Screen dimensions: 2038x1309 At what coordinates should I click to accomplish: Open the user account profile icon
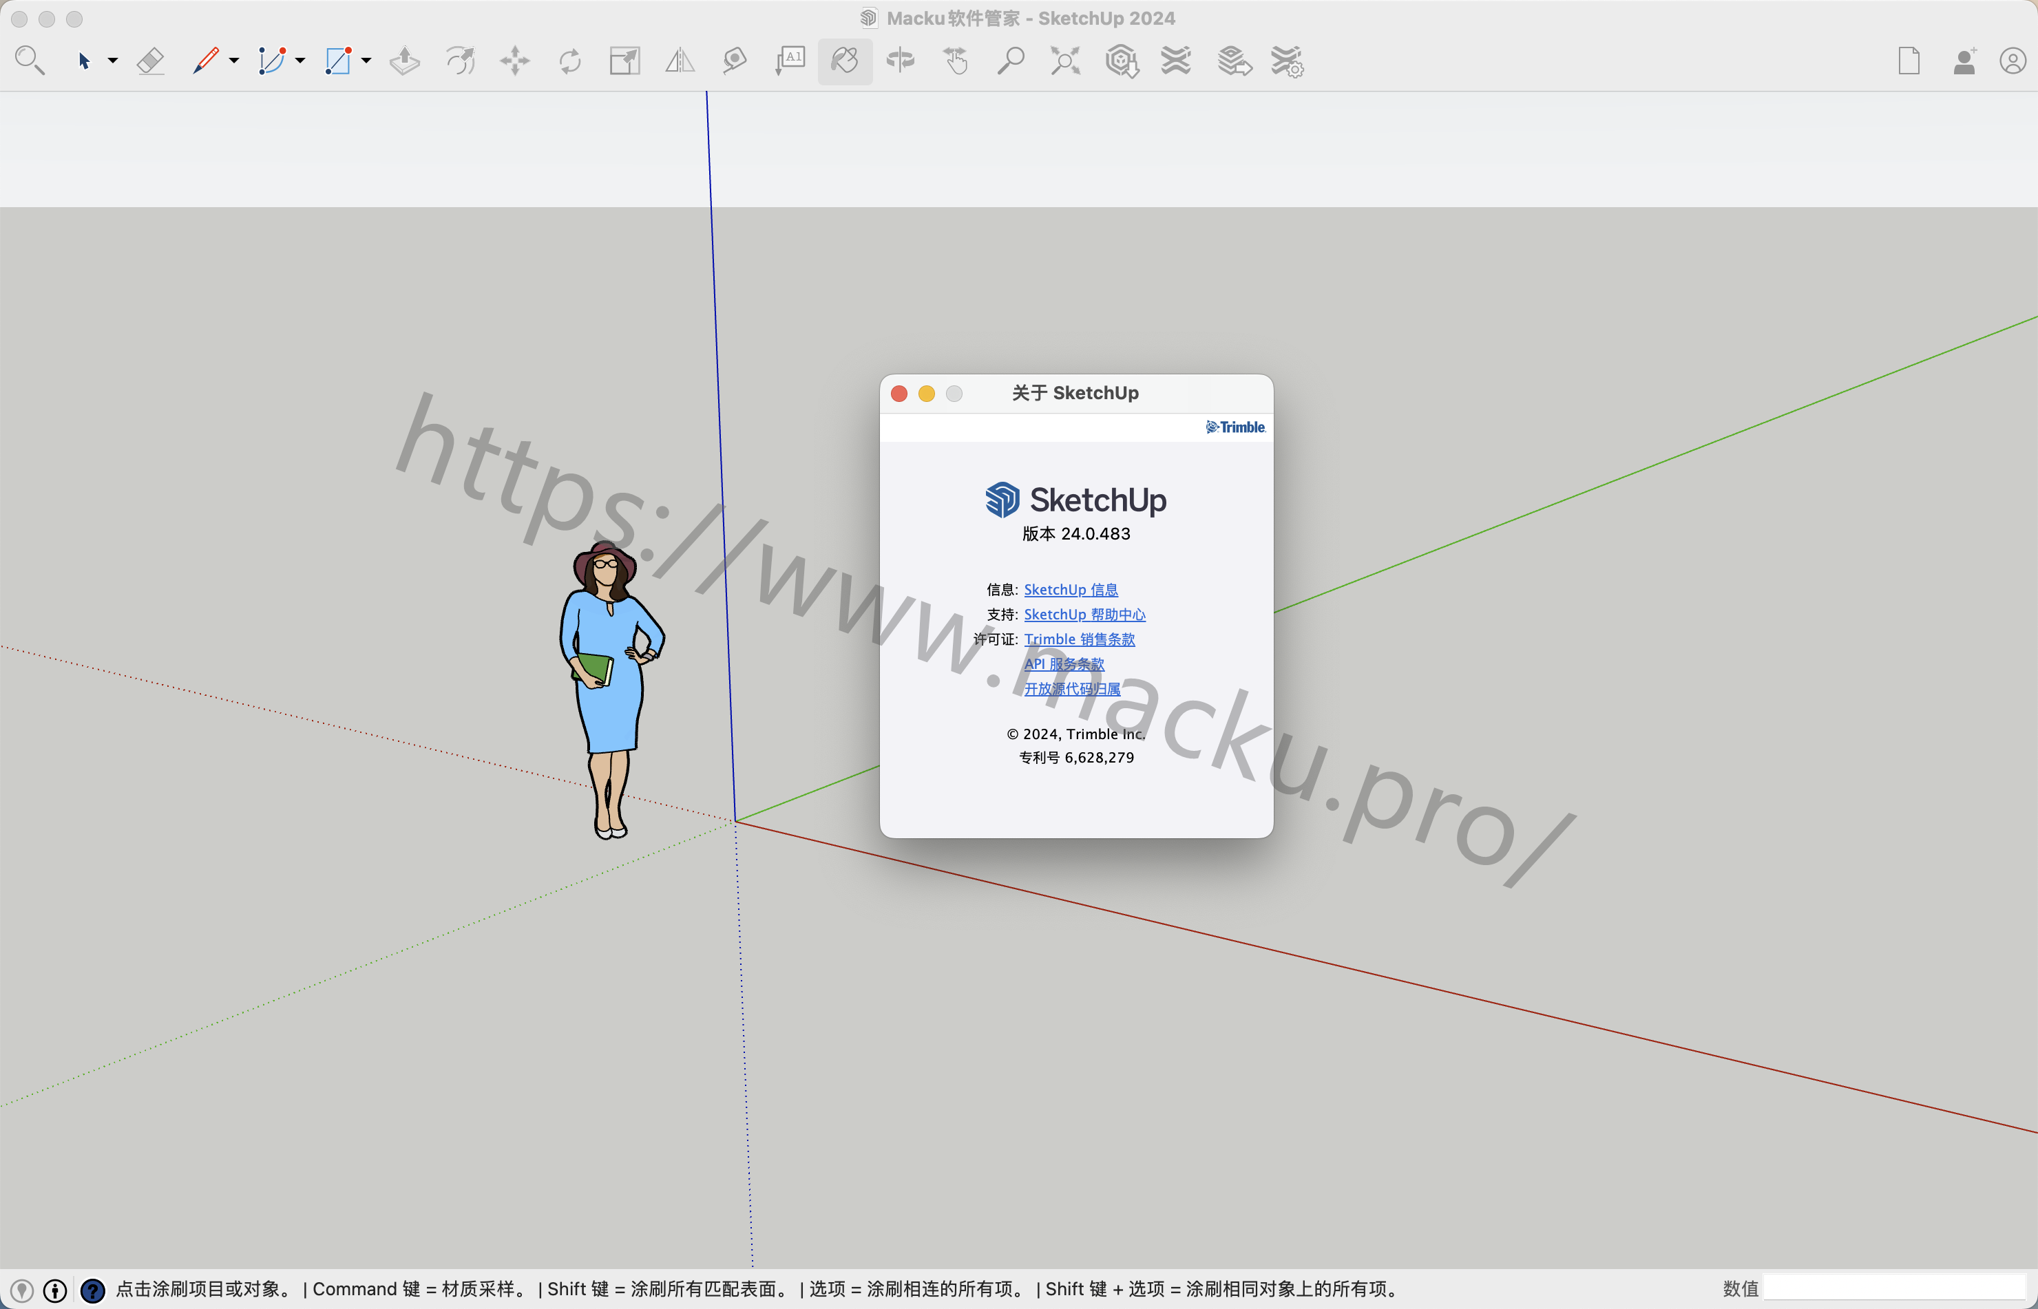click(x=2013, y=61)
